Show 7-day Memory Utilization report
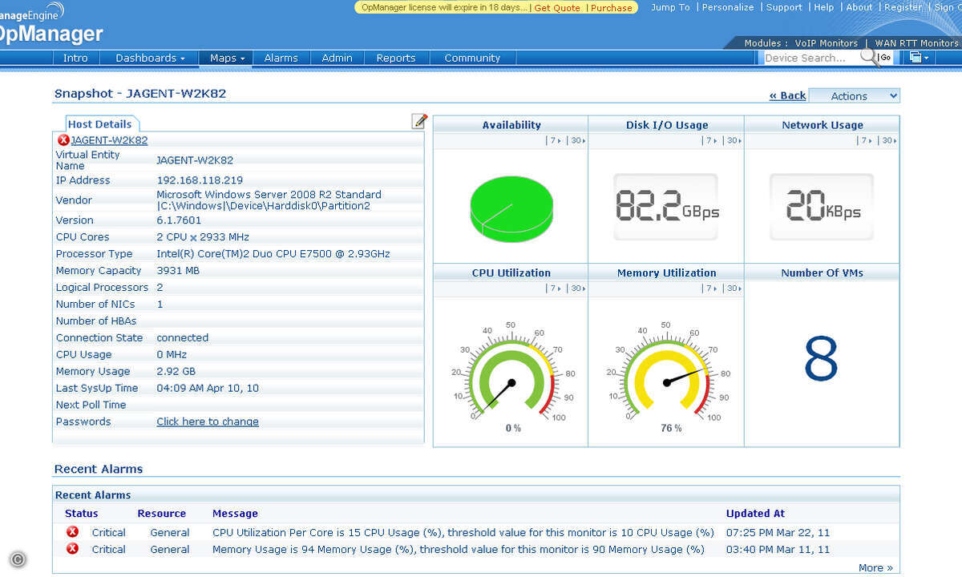Screen dimensions: 962x577 click(x=709, y=288)
